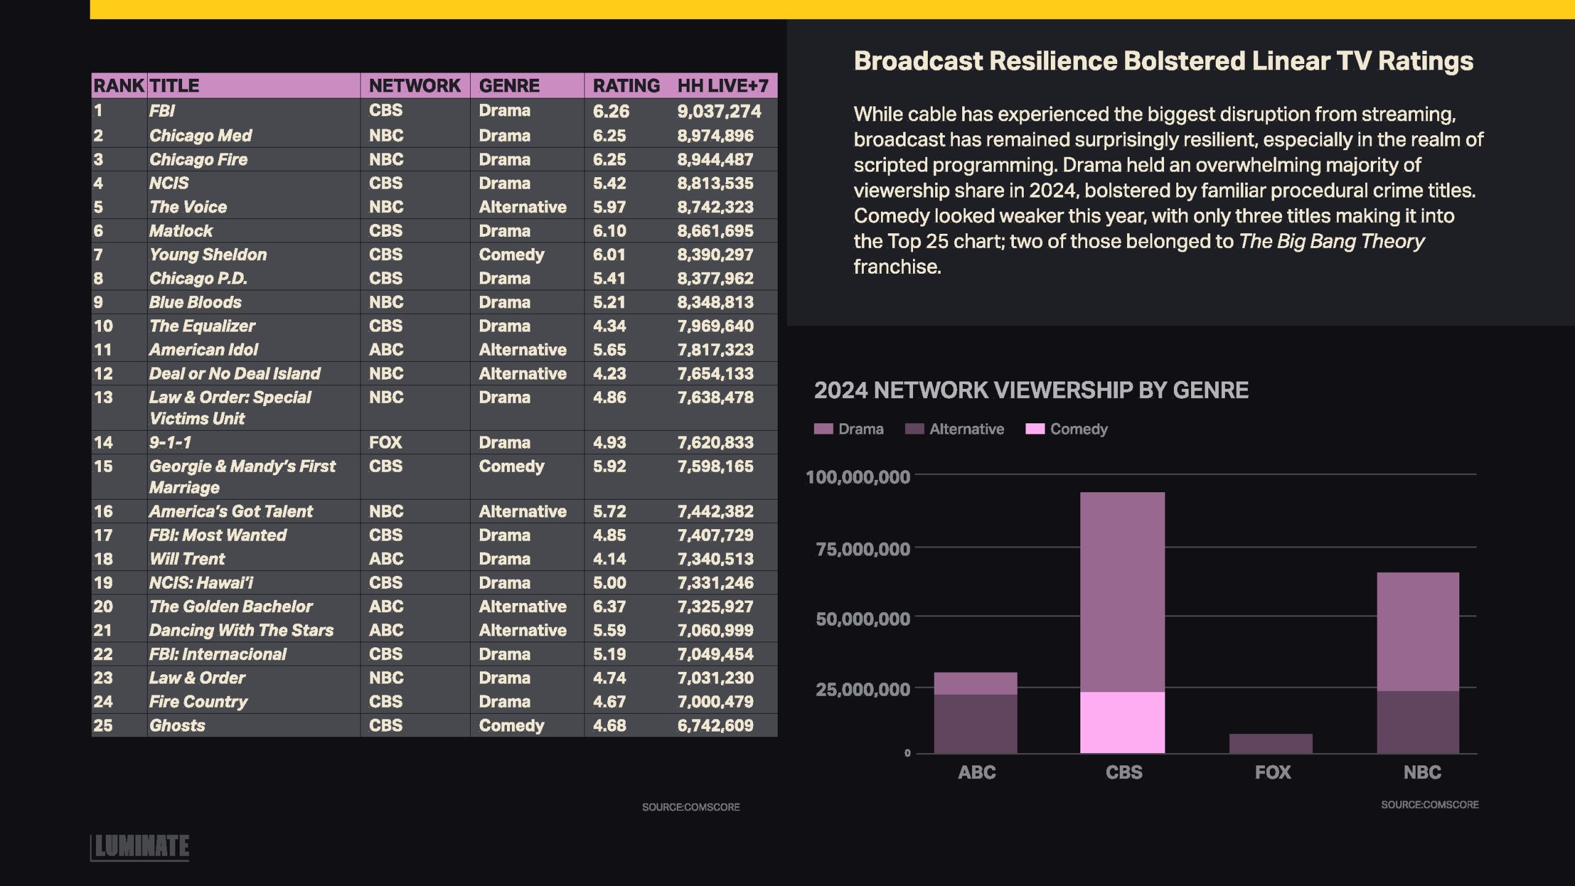Click the Luminate logo

(141, 847)
